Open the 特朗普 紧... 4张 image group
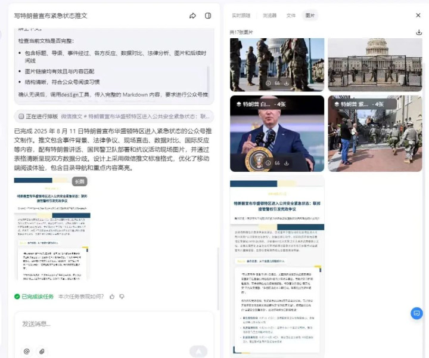The image size is (429, 358). point(375,134)
